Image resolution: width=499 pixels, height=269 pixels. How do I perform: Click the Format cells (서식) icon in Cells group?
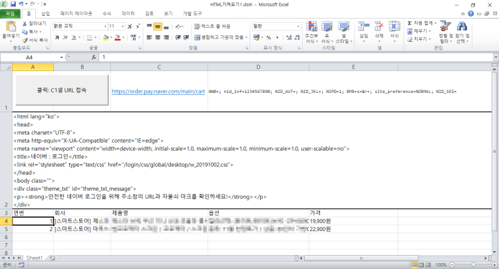tap(395, 27)
